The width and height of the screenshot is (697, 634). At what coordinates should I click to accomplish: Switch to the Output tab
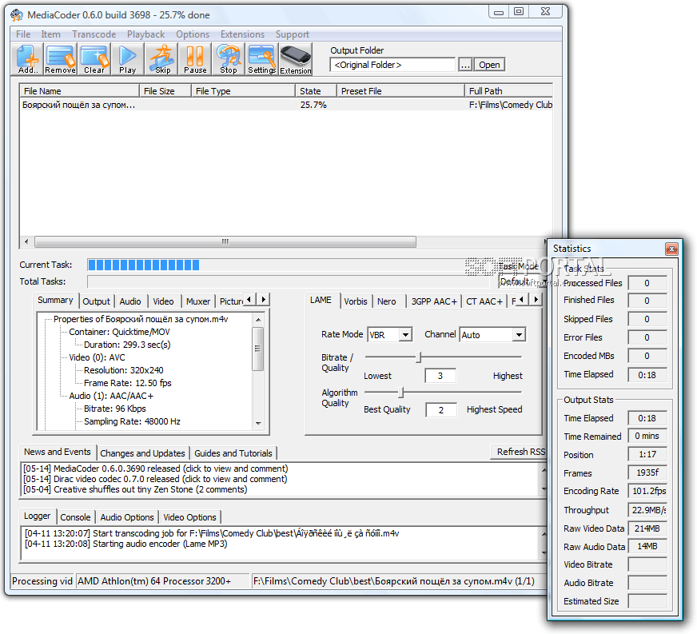coord(96,301)
